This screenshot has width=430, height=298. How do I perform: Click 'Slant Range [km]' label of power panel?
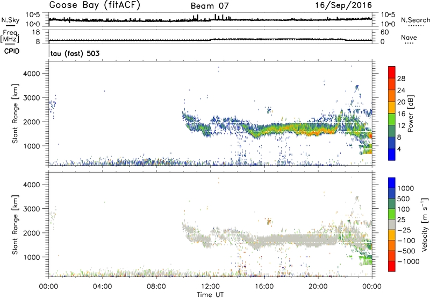(15, 113)
